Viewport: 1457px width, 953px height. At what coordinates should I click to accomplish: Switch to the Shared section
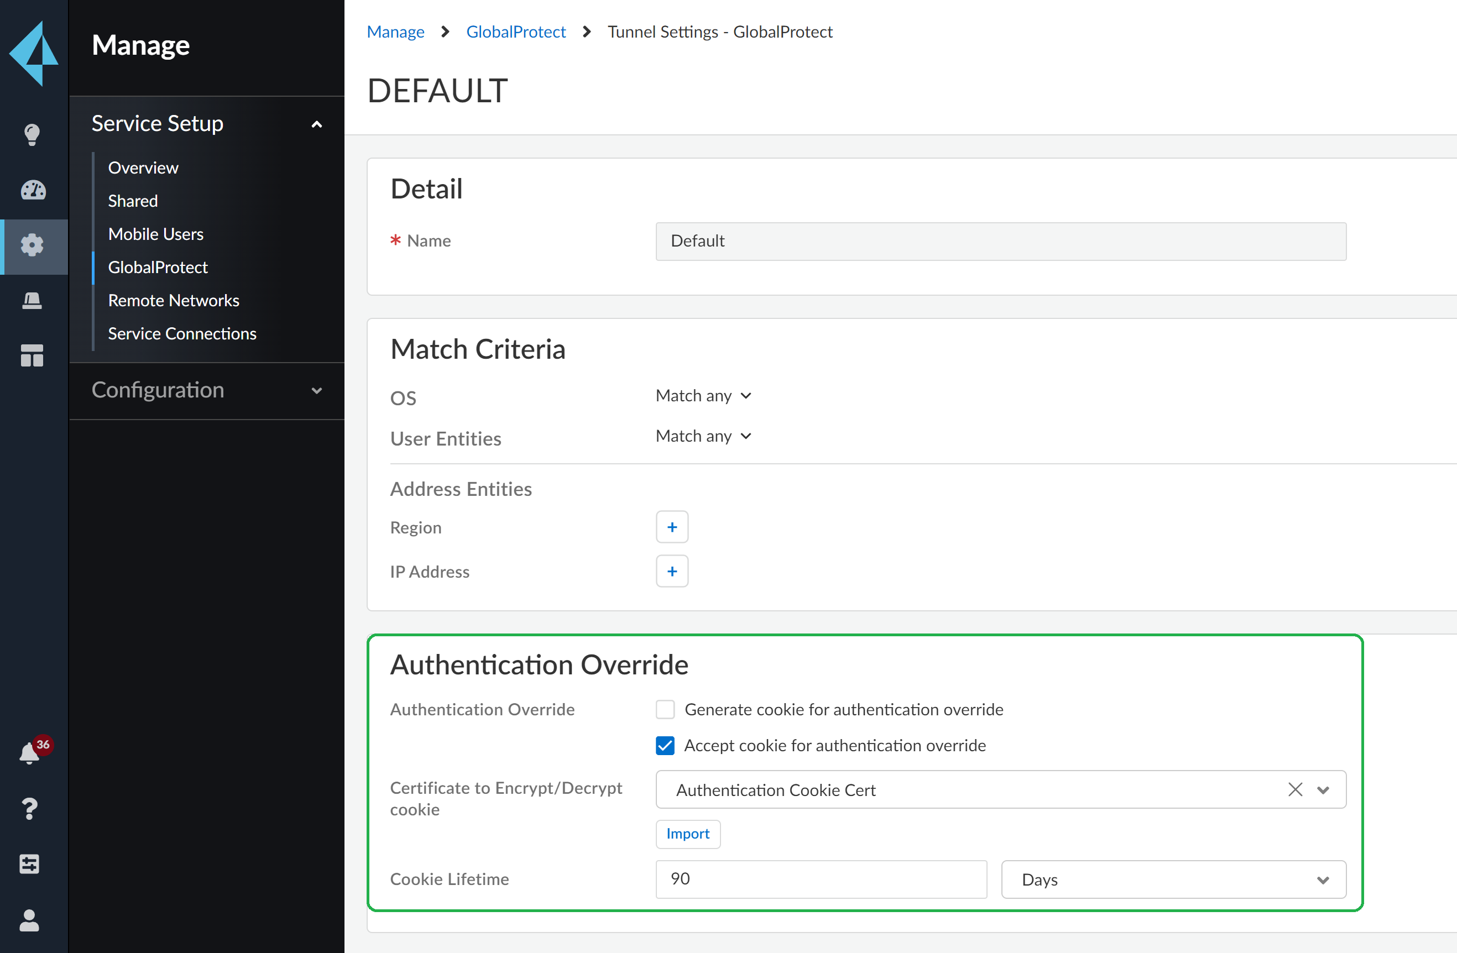click(x=132, y=200)
